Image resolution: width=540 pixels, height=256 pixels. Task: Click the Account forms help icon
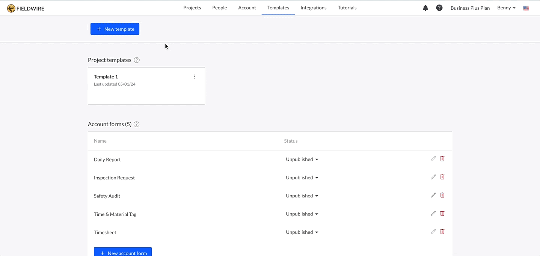tap(136, 124)
